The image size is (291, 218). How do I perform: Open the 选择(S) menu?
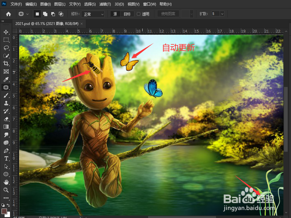pyautogui.click(x=90, y=4)
